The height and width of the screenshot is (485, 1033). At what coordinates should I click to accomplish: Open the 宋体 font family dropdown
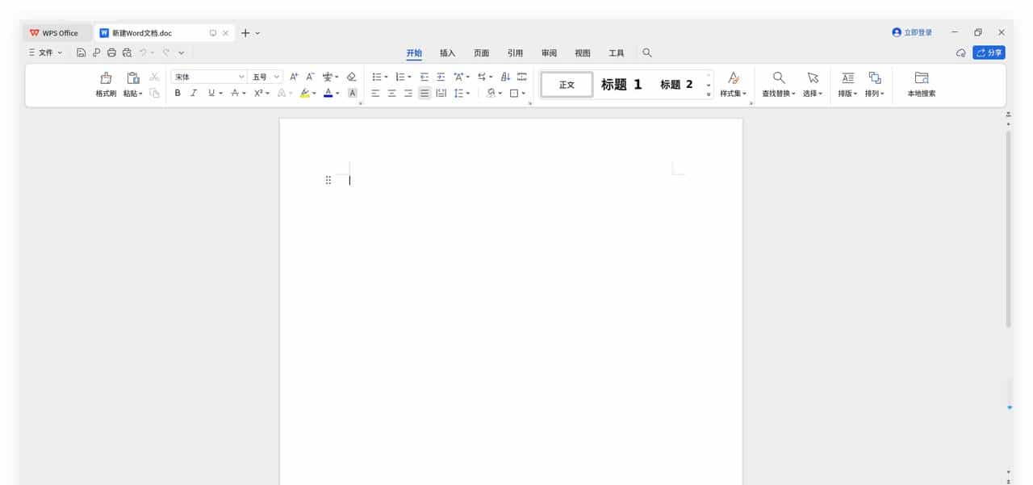click(208, 76)
